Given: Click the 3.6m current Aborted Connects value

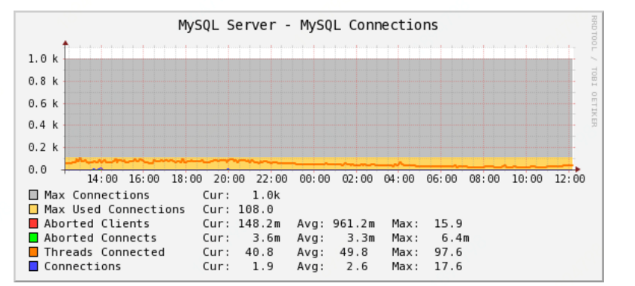Looking at the screenshot, I should coord(266,238).
